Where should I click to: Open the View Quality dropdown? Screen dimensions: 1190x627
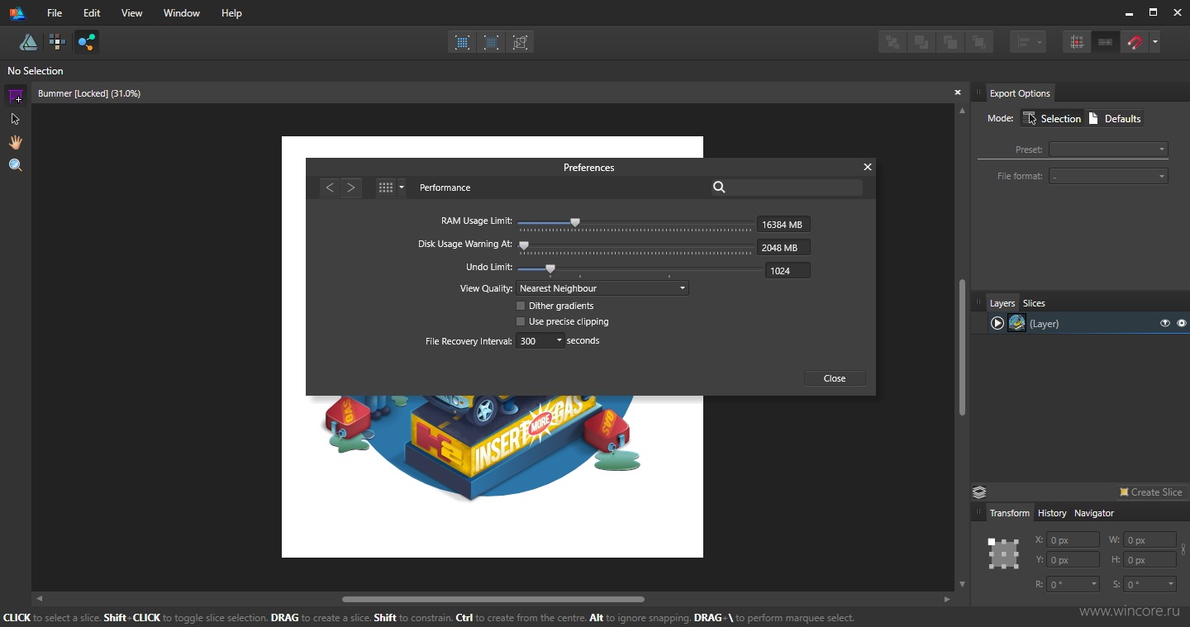click(602, 288)
